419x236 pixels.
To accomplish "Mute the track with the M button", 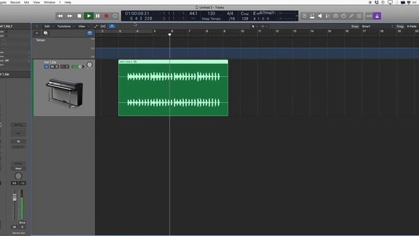I will 52,67.
